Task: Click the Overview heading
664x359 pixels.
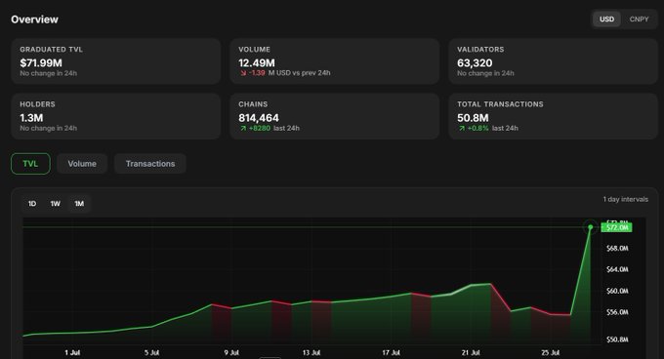Action: pyautogui.click(x=35, y=20)
